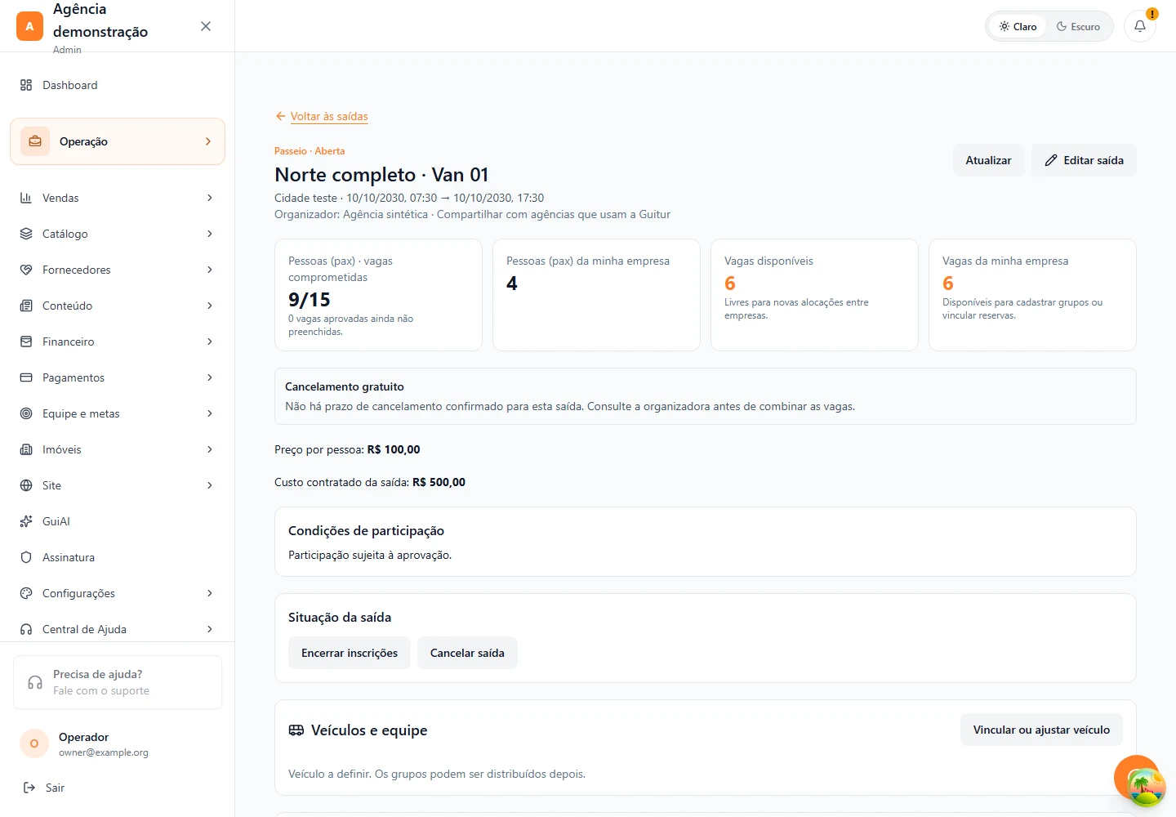1176x817 pixels.
Task: Click Vincular ou ajustar veículo button
Action: pyautogui.click(x=1041, y=730)
